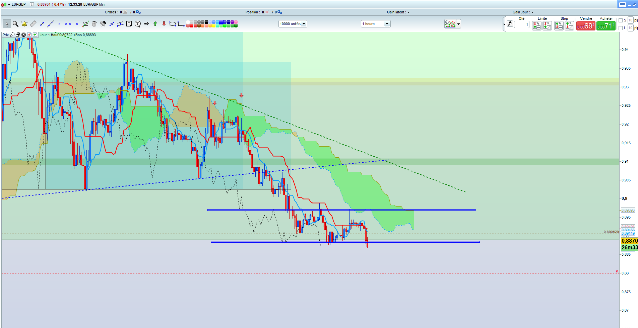This screenshot has width=638, height=328.
Task: Collapse the order panel with side arrow
Action: 504,24
